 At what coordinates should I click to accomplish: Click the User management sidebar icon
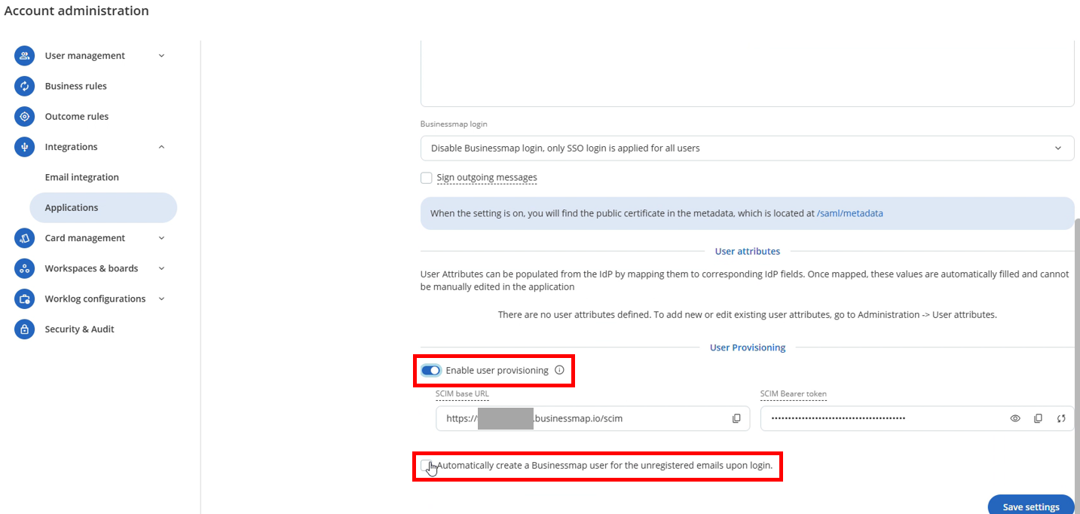point(24,56)
